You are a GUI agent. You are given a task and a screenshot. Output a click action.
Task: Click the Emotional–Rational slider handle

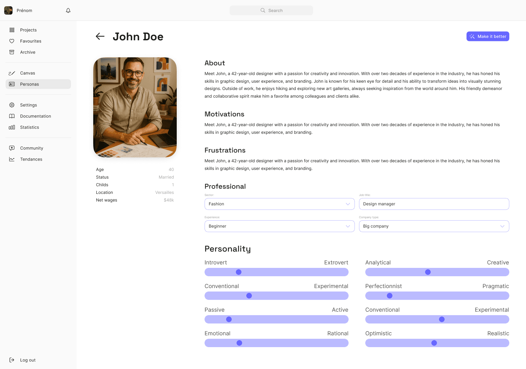(x=239, y=343)
